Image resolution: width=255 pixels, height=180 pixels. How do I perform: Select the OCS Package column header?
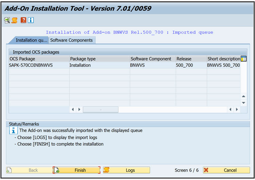(39, 59)
